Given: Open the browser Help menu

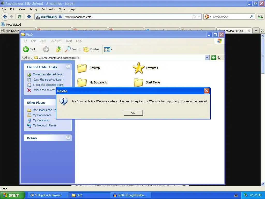Looking at the screenshot, I should pos(72,9).
